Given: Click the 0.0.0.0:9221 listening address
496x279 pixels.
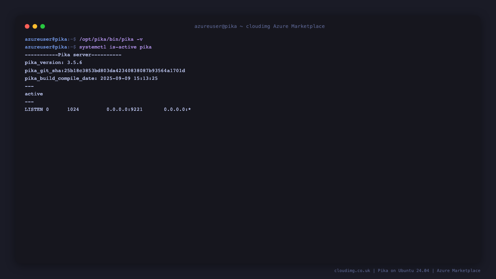Looking at the screenshot, I should (125, 109).
